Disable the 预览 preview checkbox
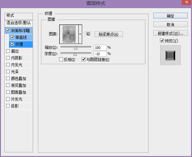The height and width of the screenshot is (157, 192). point(162,41)
